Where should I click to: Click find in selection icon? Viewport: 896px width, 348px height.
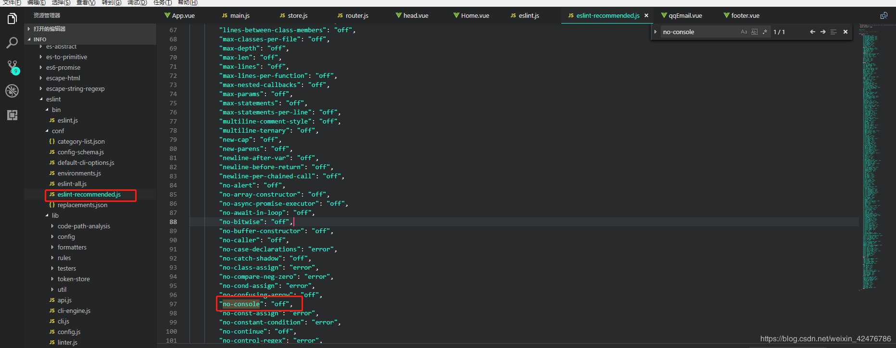pyautogui.click(x=833, y=32)
